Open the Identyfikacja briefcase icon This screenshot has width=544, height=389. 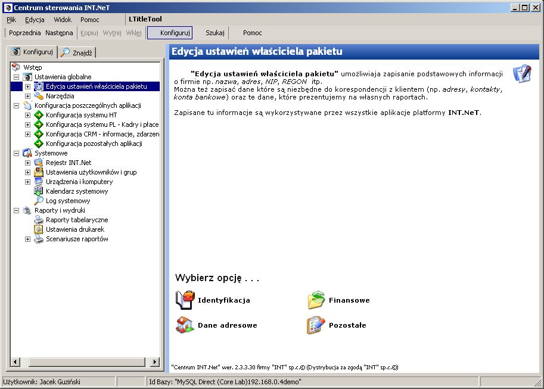point(185,300)
